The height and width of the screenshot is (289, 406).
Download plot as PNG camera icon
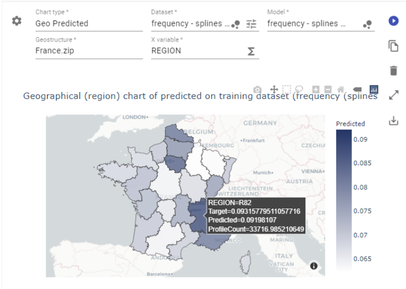(258, 89)
